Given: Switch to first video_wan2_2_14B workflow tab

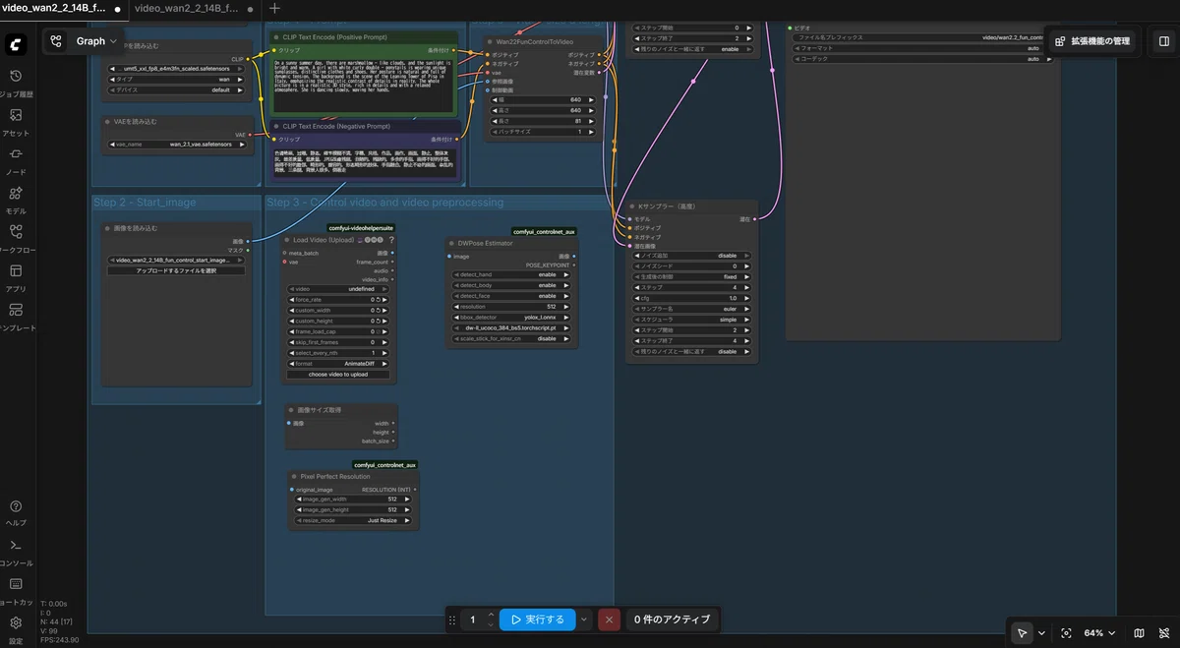Looking at the screenshot, I should coord(62,9).
